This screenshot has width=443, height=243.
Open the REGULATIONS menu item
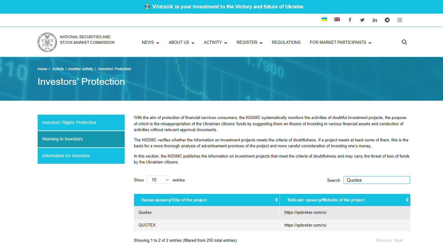coord(286,43)
